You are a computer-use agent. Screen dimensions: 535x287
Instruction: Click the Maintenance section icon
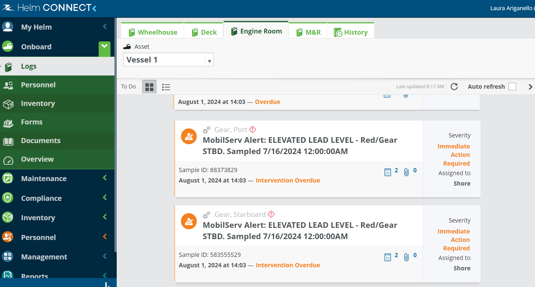click(8, 178)
